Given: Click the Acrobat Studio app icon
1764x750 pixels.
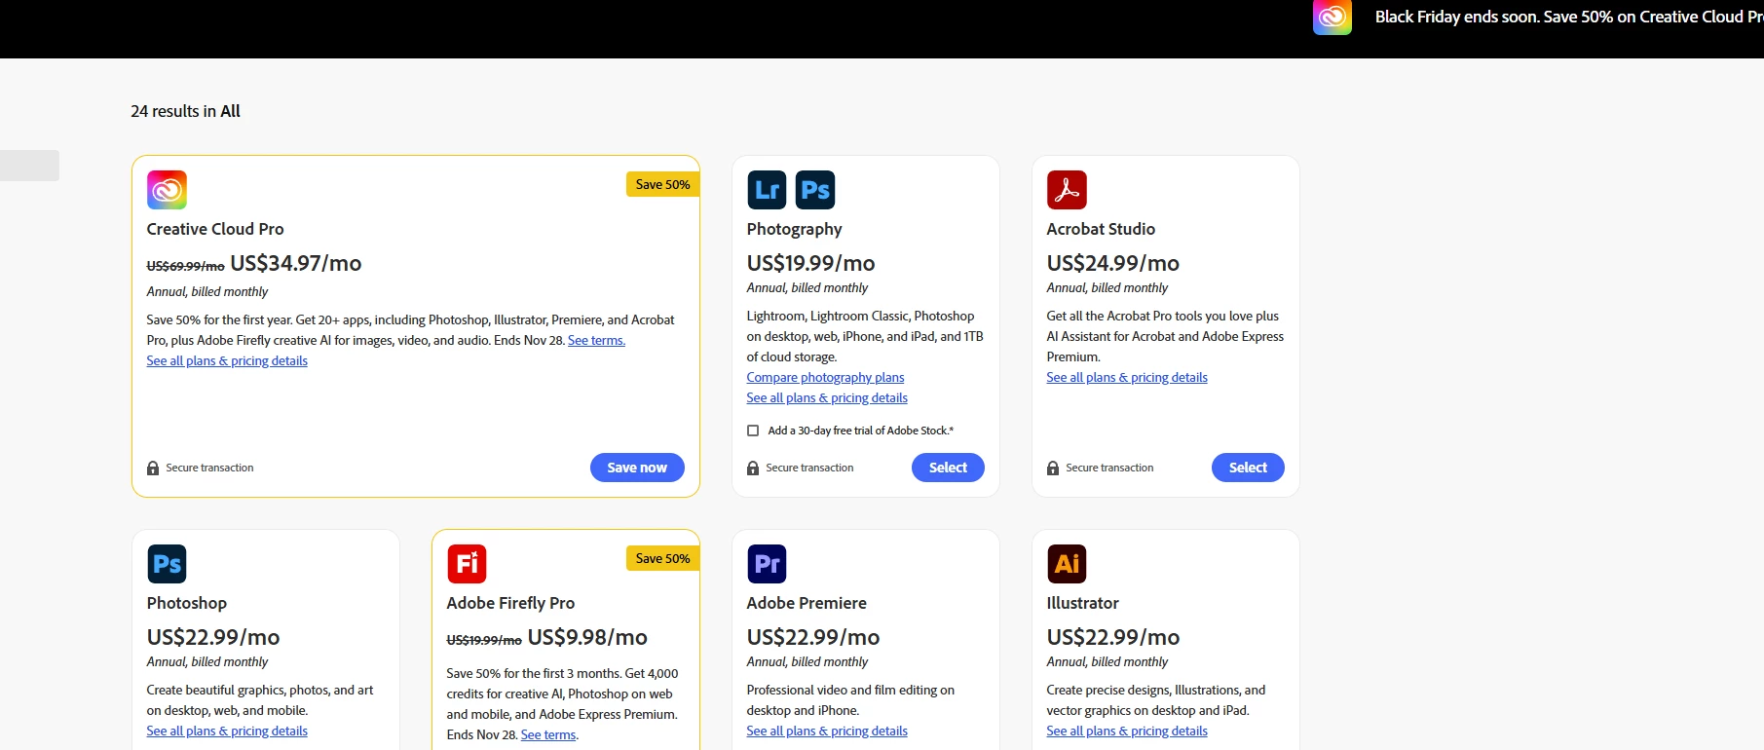Looking at the screenshot, I should pos(1067,190).
